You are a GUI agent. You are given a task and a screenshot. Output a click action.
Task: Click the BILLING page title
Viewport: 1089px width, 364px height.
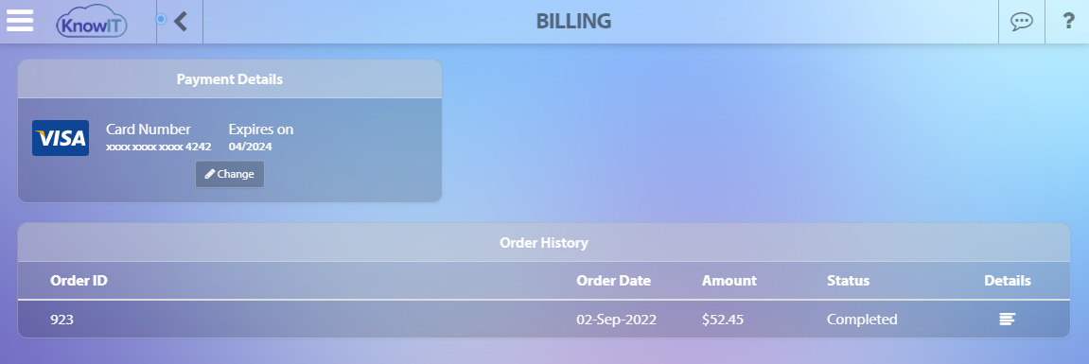tap(573, 22)
